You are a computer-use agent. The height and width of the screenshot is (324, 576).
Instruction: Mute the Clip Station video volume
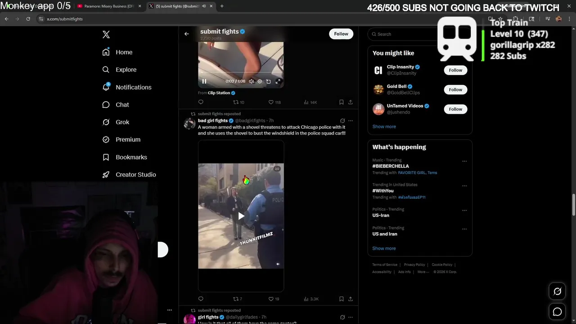pyautogui.click(x=252, y=81)
